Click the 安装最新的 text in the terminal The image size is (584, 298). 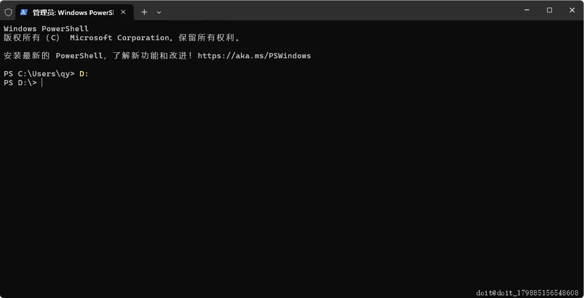[x=27, y=56]
